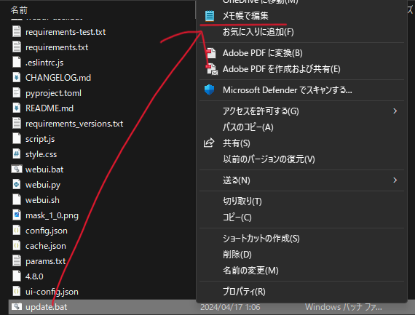Screen dimensions: 415x315
Task: Click the style.css file icon
Action: tap(17, 154)
